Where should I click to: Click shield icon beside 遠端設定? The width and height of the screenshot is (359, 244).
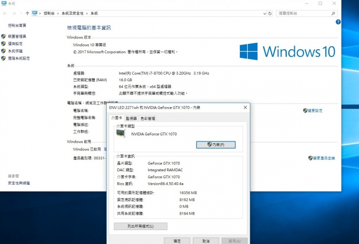(x=3, y=44)
